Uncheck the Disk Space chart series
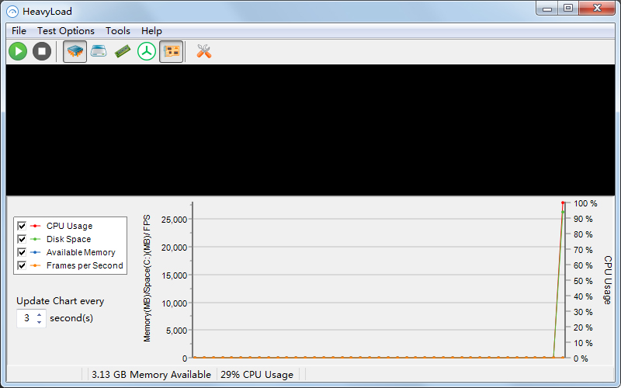The height and width of the screenshot is (388, 621). (x=22, y=239)
